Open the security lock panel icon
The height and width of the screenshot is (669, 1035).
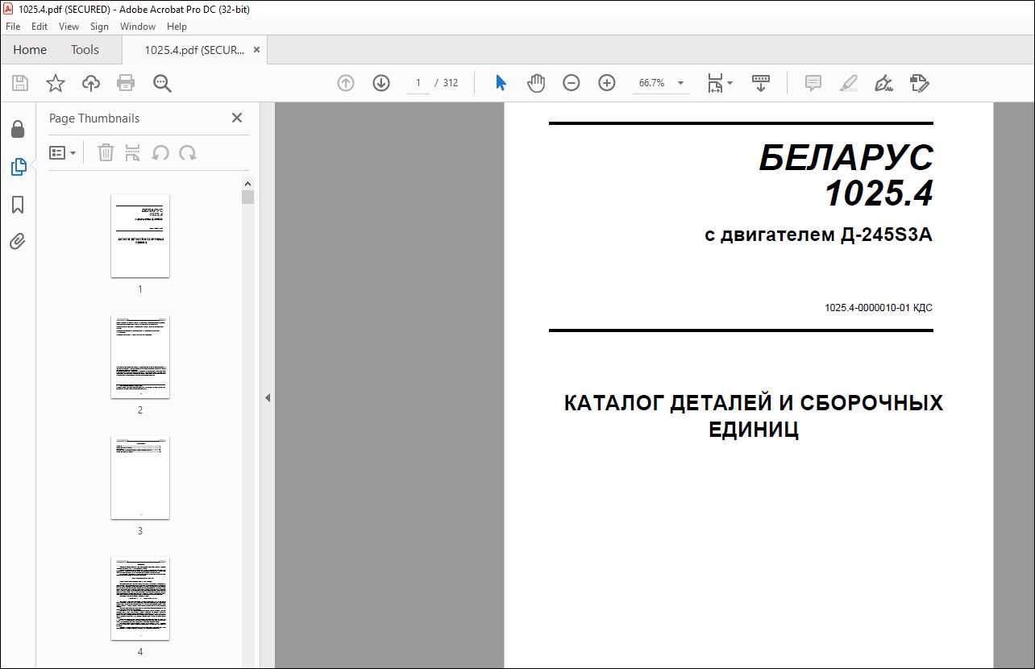(x=18, y=129)
